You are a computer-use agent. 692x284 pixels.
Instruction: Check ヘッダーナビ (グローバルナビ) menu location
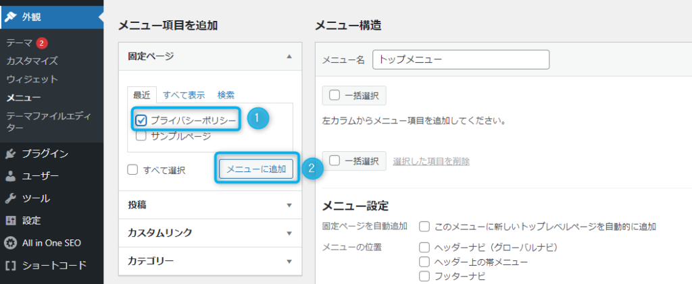point(424,247)
